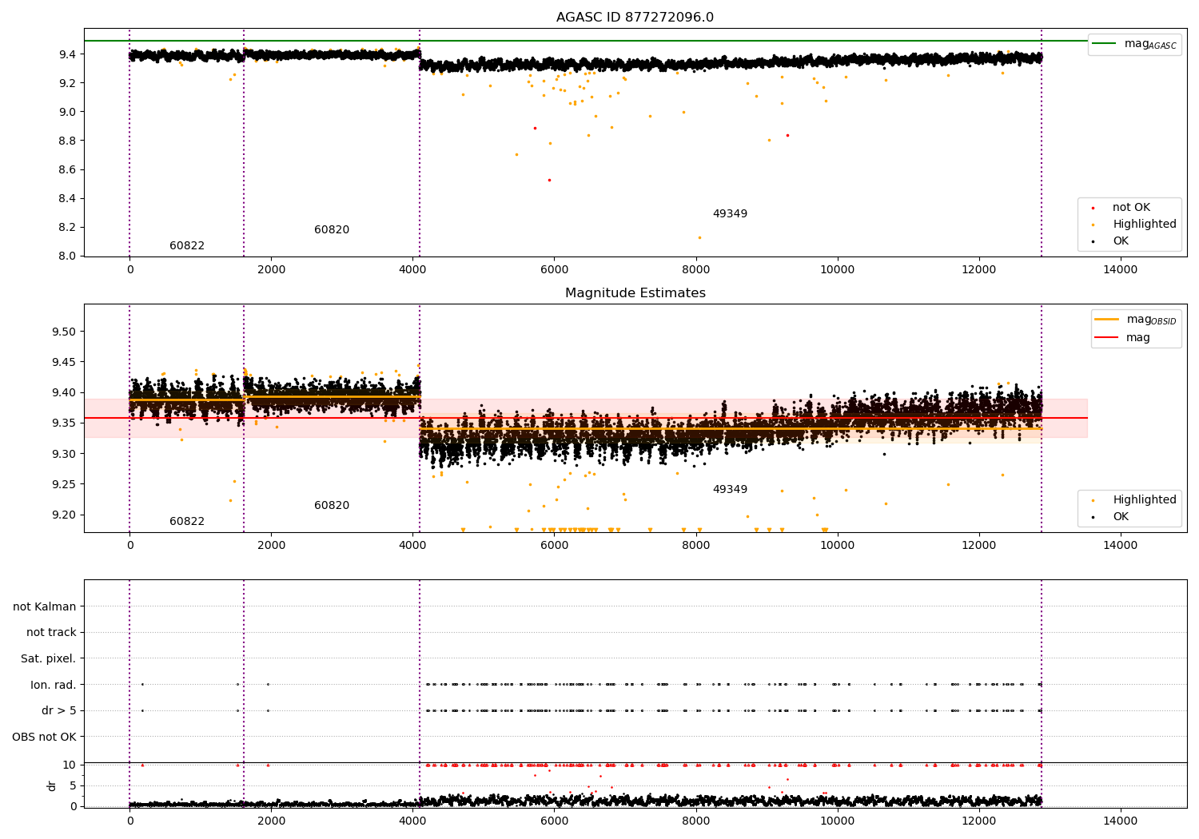This screenshot has height=839, width=1199.
Task: Click the 60820 obsid annotation in top plot
Action: [x=332, y=230]
